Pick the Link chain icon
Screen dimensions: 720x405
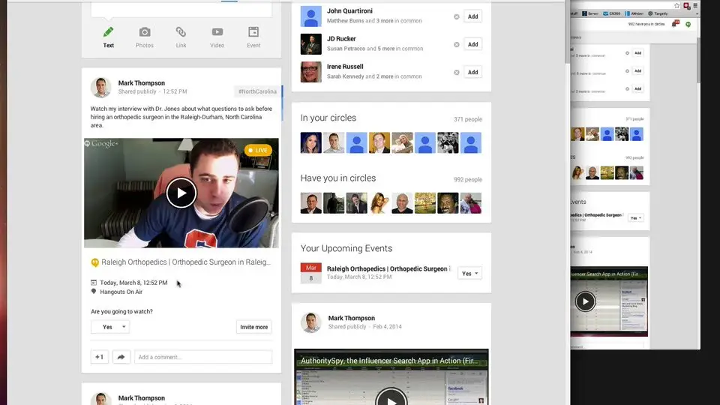pos(181,31)
